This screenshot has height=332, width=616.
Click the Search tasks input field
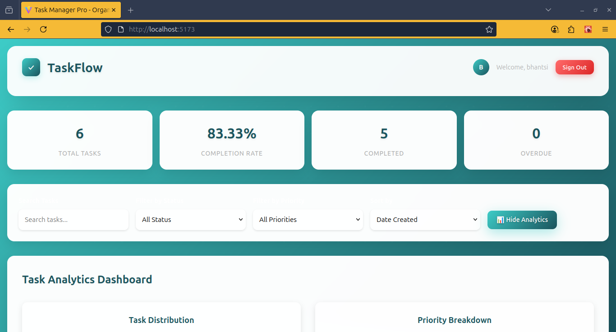click(73, 220)
